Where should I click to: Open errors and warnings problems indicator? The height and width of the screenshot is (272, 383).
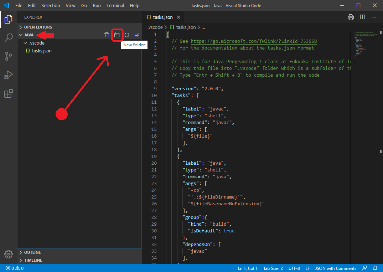(15, 268)
